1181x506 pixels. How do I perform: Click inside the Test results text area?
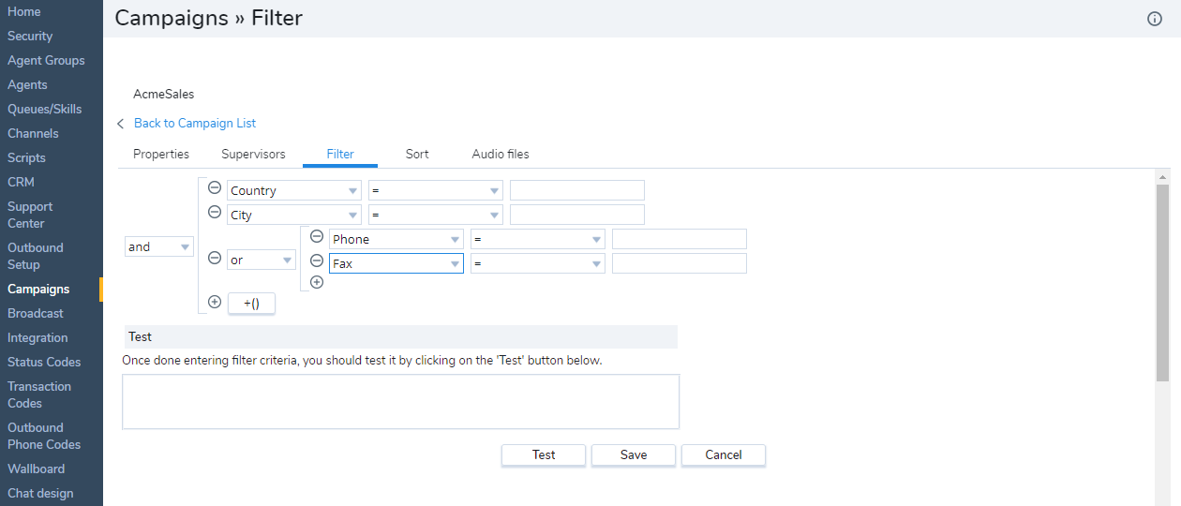[x=400, y=402]
